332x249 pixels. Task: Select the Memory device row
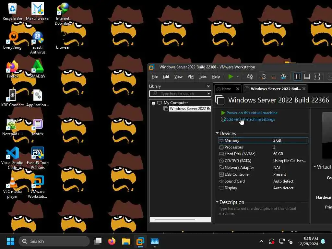pyautogui.click(x=263, y=140)
